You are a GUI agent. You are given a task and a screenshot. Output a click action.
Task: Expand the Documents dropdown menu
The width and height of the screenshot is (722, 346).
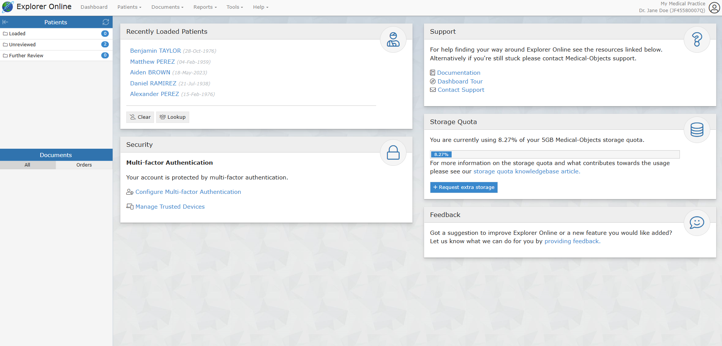pyautogui.click(x=167, y=7)
